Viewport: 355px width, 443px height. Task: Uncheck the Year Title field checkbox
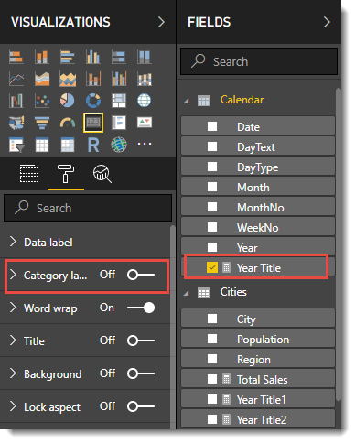212,267
